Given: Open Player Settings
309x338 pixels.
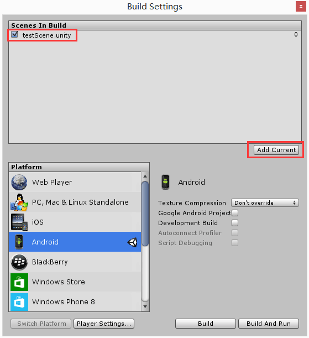Looking at the screenshot, I should (104, 324).
